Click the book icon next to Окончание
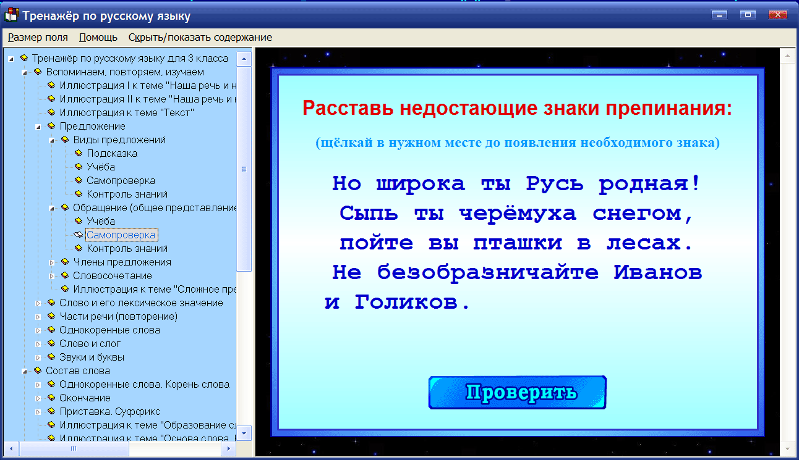799x460 pixels. (x=51, y=397)
